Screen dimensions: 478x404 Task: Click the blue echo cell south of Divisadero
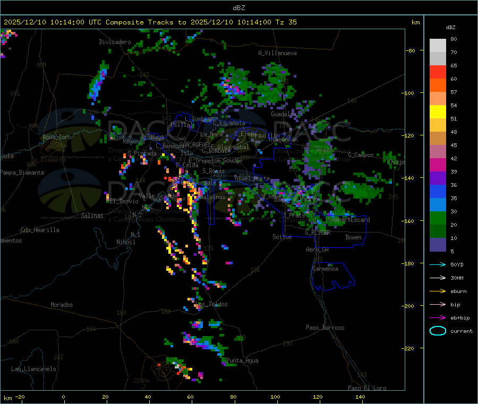pos(98,81)
